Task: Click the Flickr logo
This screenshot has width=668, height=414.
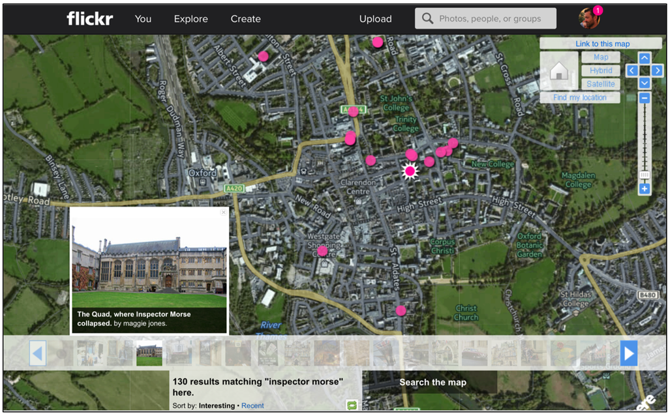Action: (x=89, y=19)
